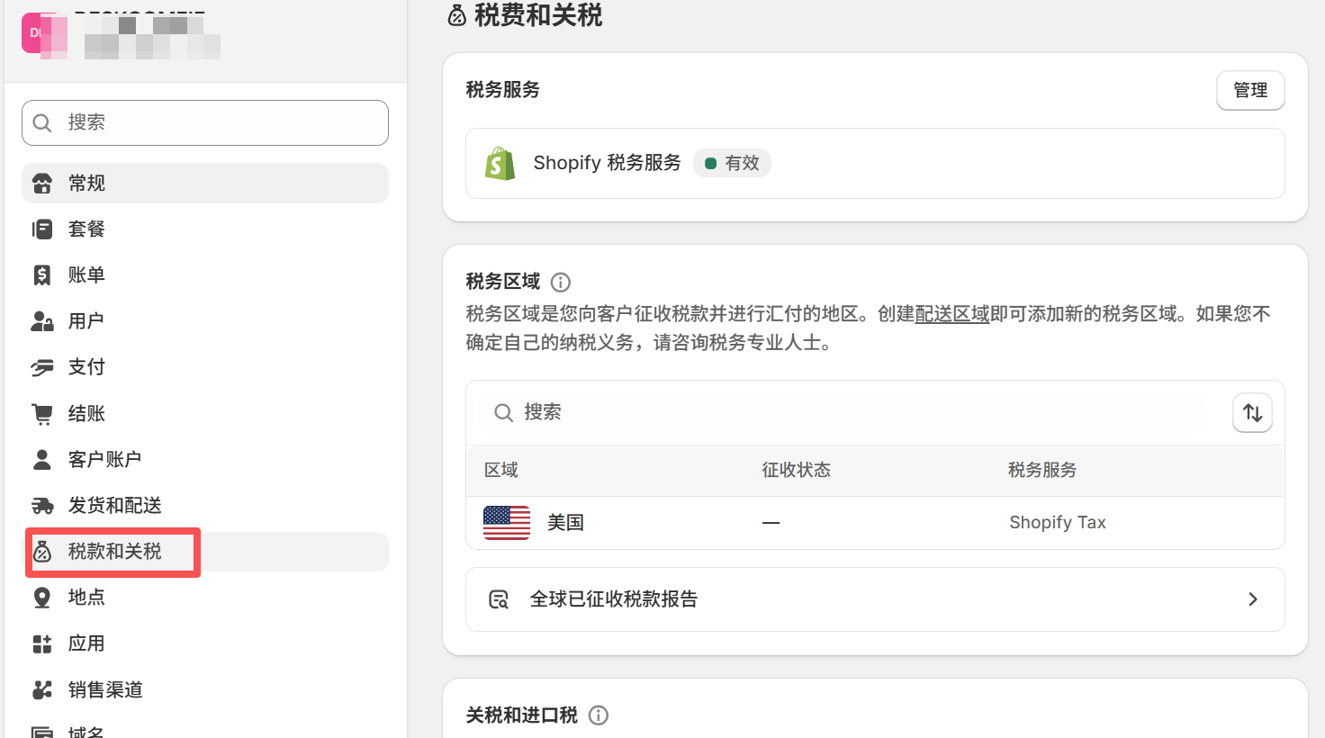Click the 税款和关税 money bag icon
Viewport: 1325px width, 738px height.
42,552
